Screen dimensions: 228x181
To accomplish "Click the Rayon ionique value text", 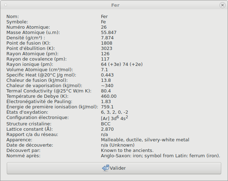I will [122, 64].
